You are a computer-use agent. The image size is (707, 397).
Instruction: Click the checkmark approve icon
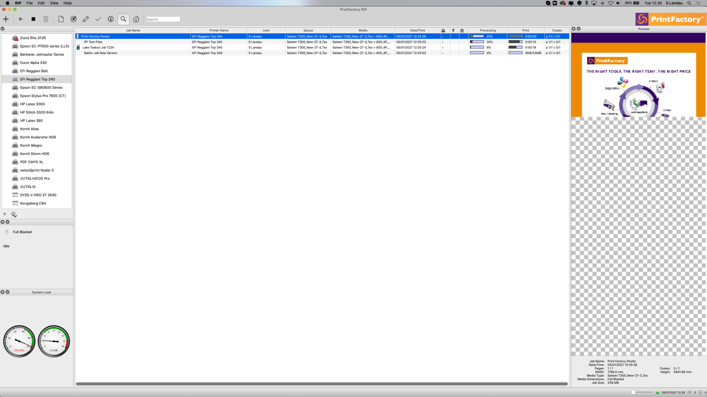[98, 19]
